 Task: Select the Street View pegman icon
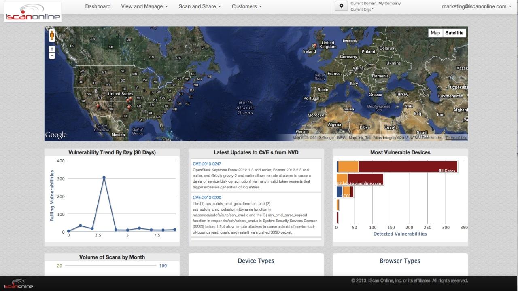pyautogui.click(x=52, y=36)
